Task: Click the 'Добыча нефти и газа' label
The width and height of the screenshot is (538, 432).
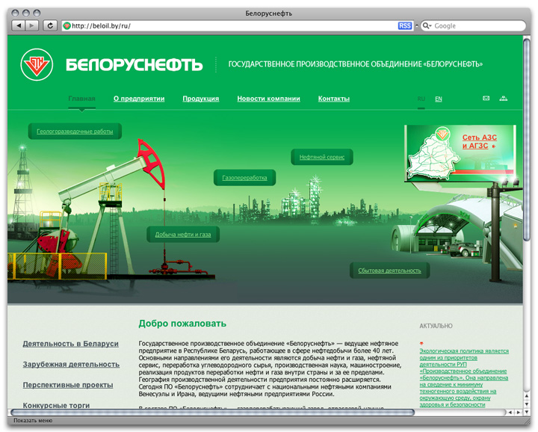Action: (x=183, y=235)
